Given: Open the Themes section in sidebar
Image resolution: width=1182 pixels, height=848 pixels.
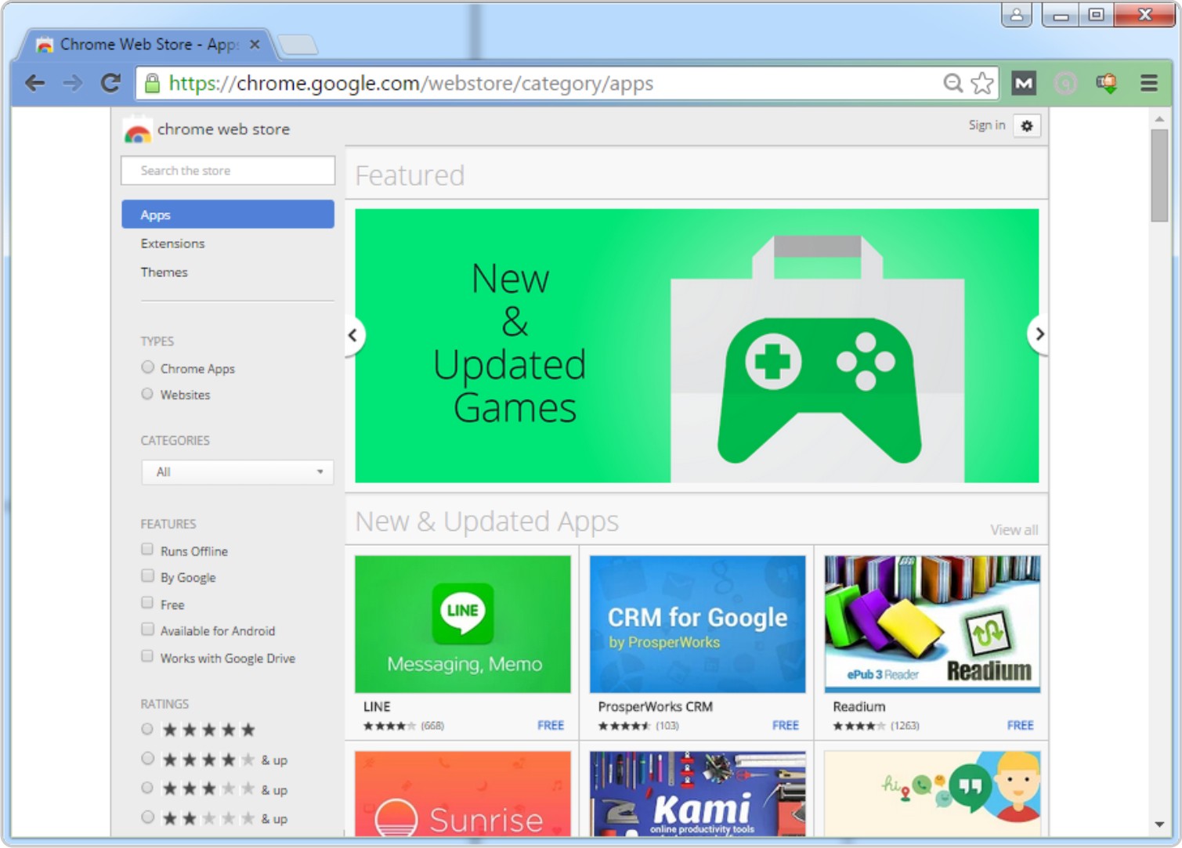Looking at the screenshot, I should tap(164, 272).
